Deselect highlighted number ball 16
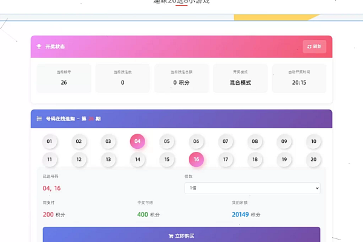This screenshot has height=242, width=363. point(196,159)
